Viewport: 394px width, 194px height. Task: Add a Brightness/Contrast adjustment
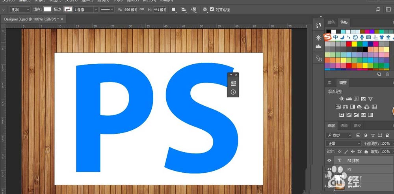tap(342, 99)
